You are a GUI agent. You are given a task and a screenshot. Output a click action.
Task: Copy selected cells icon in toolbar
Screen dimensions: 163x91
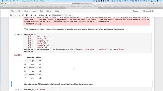(x=23, y=15)
